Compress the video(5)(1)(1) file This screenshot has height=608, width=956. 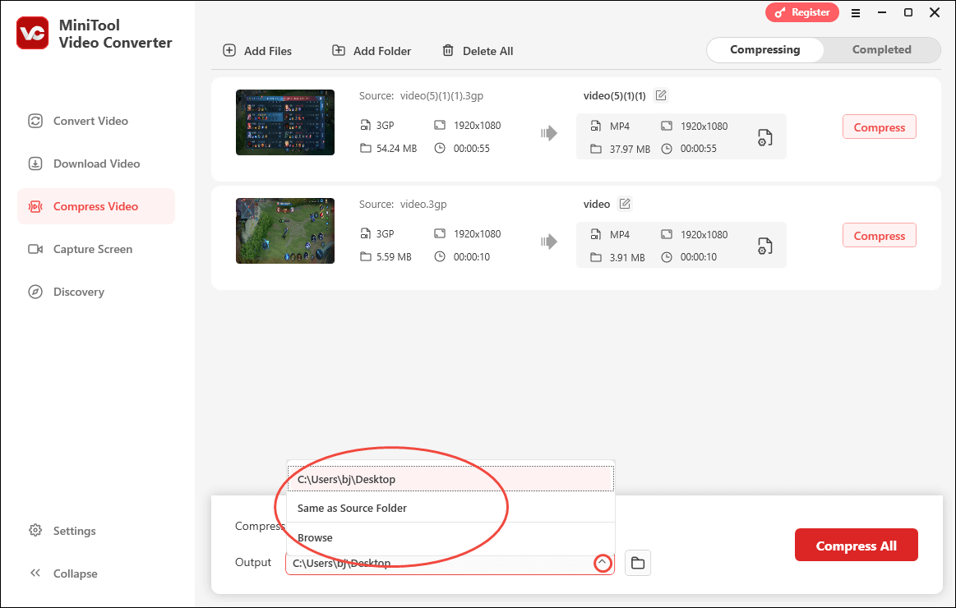coord(880,127)
